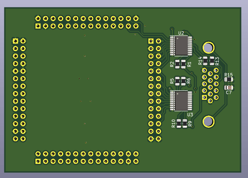Select the R14 resistor
Viewport: 248px width, 178px height.
(205, 61)
